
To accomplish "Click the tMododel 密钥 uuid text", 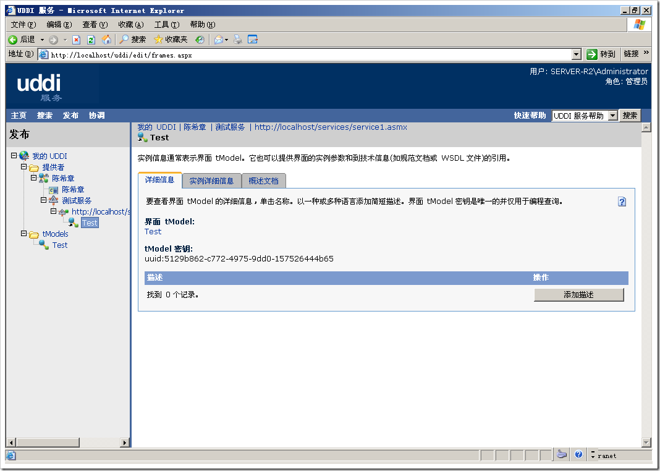I will pos(239,258).
